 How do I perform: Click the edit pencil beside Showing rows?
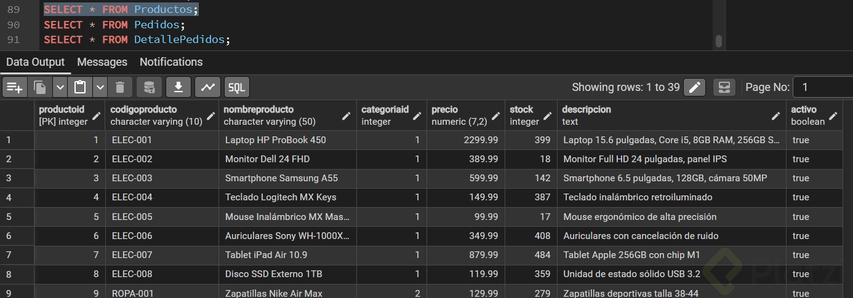pos(695,87)
